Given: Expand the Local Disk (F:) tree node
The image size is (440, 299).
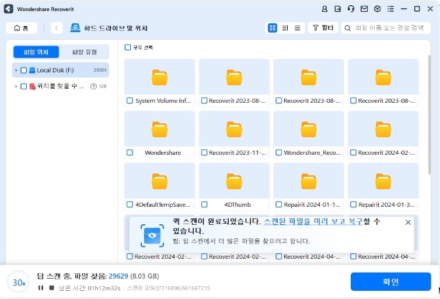Looking at the screenshot, I should pyautogui.click(x=16, y=70).
